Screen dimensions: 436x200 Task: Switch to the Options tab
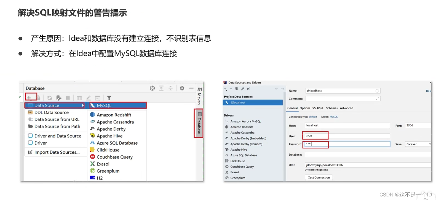(305, 108)
